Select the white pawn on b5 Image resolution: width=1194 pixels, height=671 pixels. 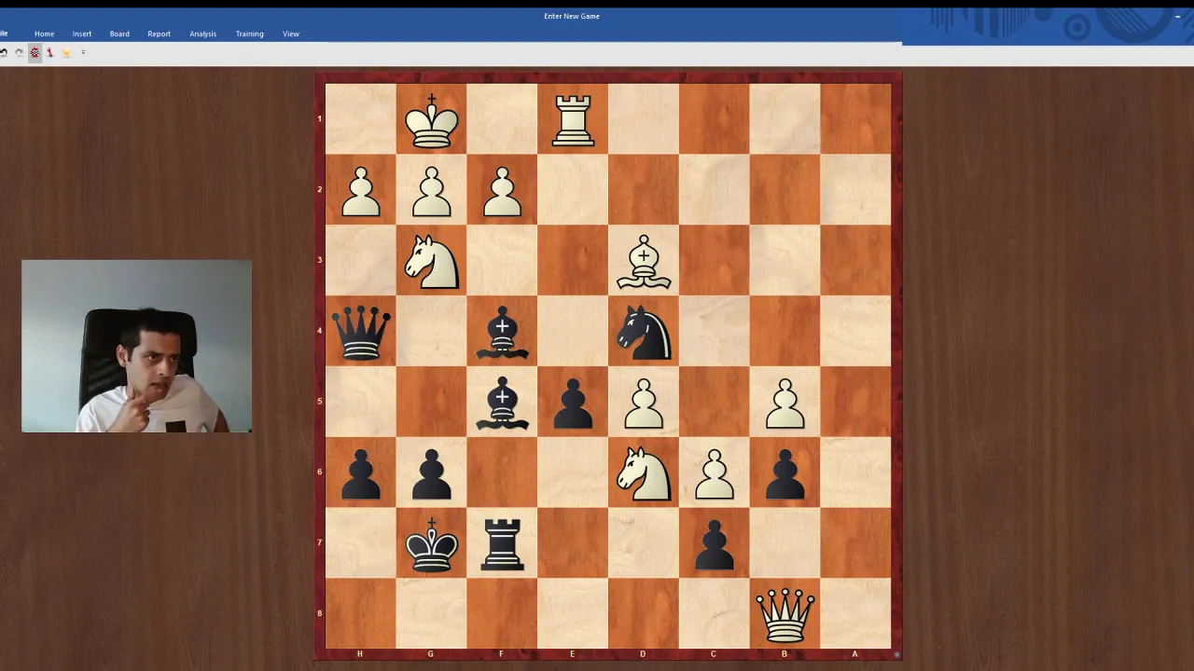click(785, 404)
